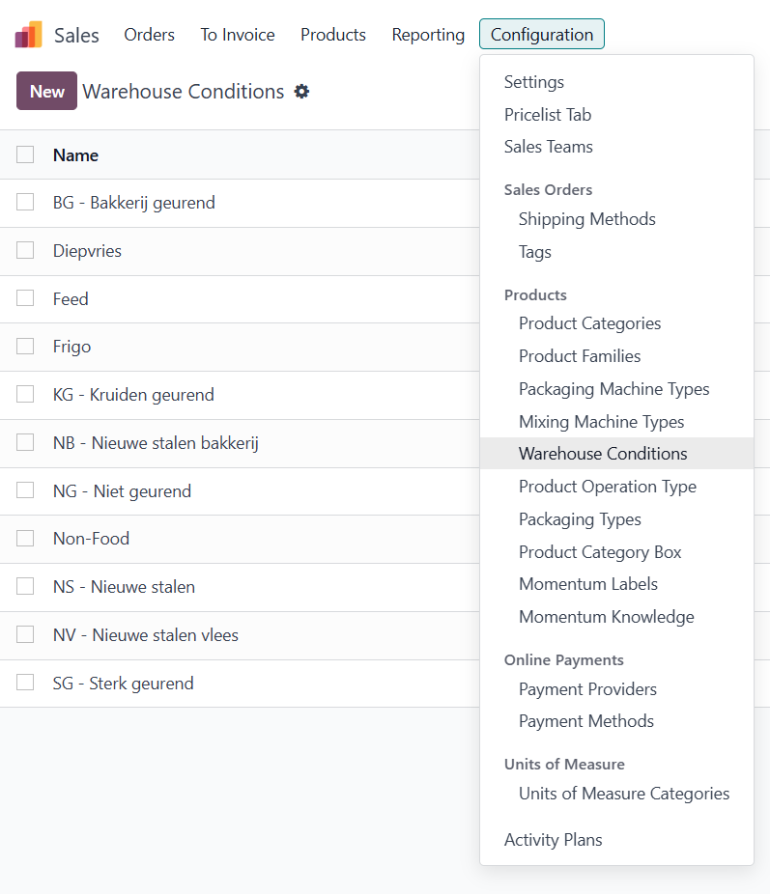The height and width of the screenshot is (894, 770).
Task: Open the Frigo warehouse condition record
Action: click(x=72, y=347)
